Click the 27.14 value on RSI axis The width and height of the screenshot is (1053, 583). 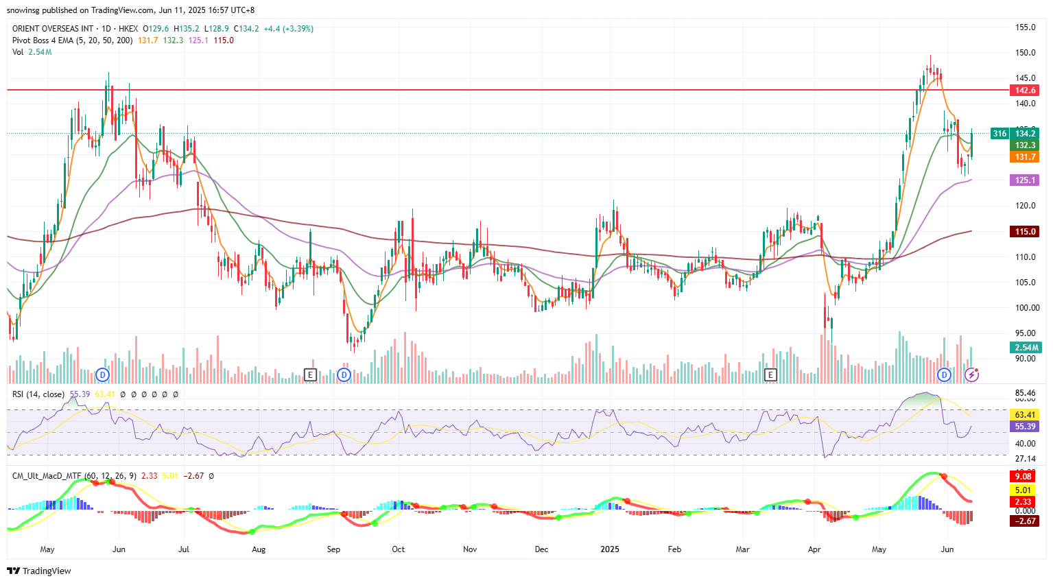point(1026,459)
